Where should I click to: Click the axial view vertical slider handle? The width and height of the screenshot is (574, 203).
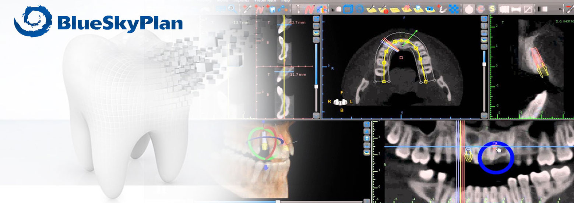click(485, 64)
